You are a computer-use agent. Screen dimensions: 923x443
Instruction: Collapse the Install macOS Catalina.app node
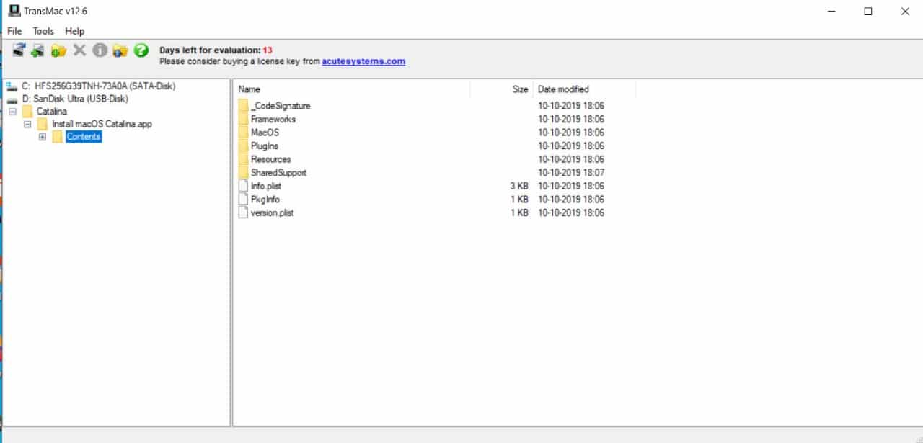(x=27, y=124)
